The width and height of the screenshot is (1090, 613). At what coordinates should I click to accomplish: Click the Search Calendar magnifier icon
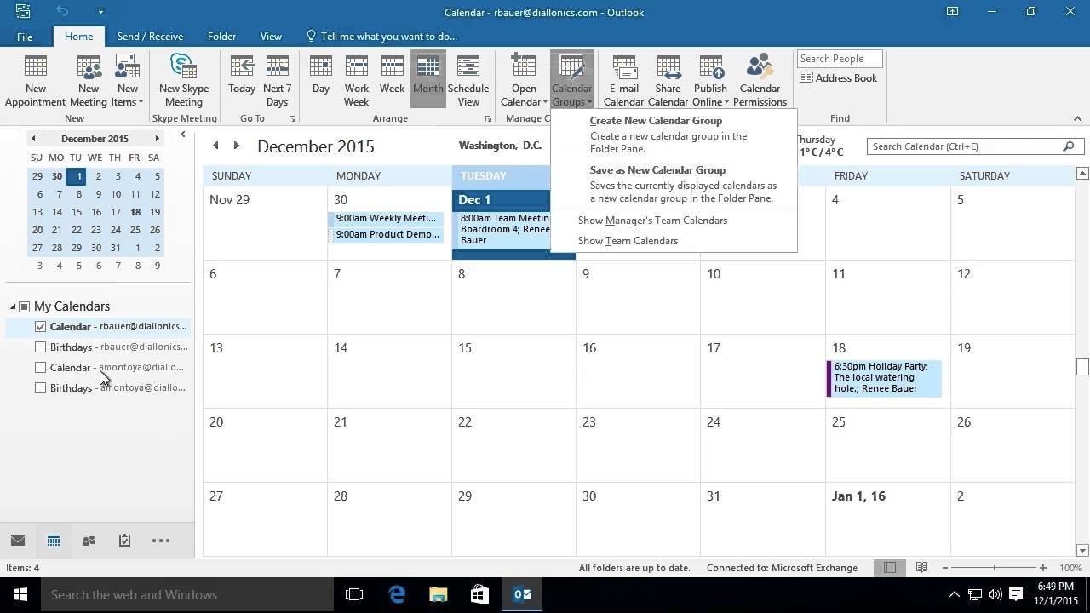[x=1069, y=146]
